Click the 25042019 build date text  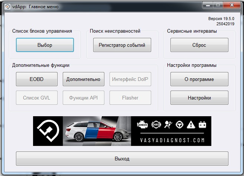(225, 24)
